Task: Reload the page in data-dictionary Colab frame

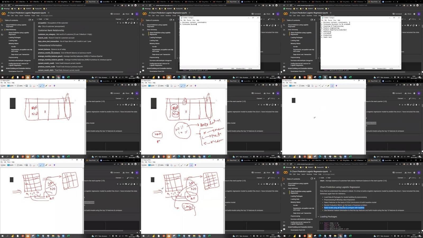Action: 9,5
